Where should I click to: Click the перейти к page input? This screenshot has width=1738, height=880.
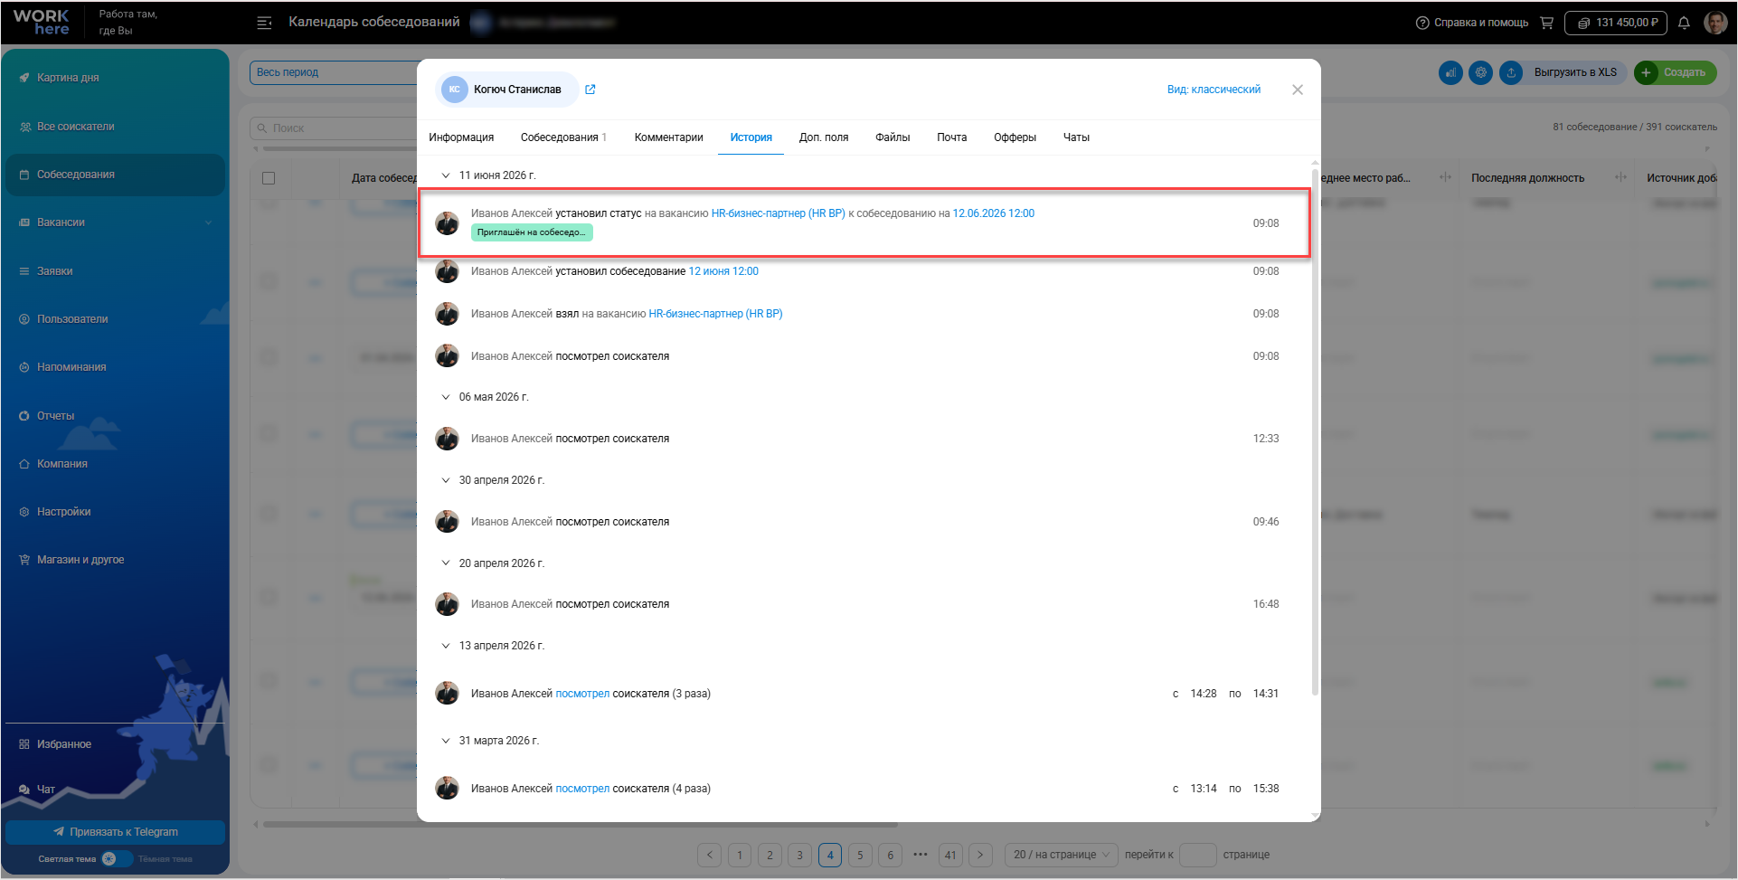pos(1198,855)
